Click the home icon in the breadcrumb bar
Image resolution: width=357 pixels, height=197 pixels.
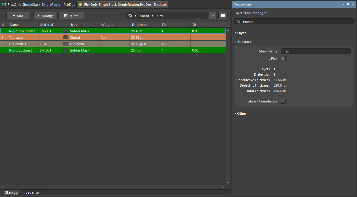(x=130, y=16)
